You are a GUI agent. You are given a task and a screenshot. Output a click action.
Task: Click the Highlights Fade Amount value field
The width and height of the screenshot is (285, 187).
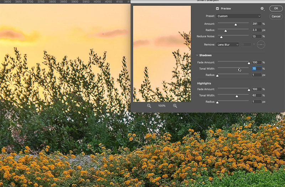tap(256, 89)
